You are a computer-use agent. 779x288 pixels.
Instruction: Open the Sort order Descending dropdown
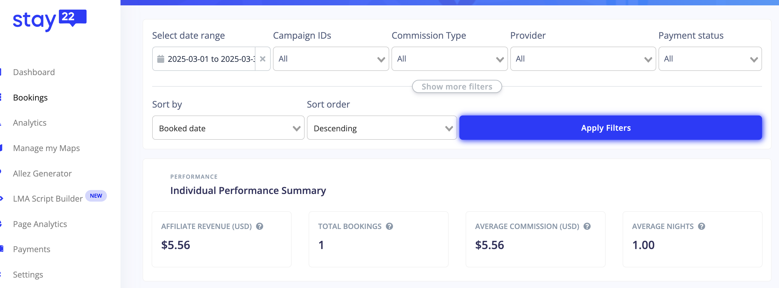tap(382, 128)
